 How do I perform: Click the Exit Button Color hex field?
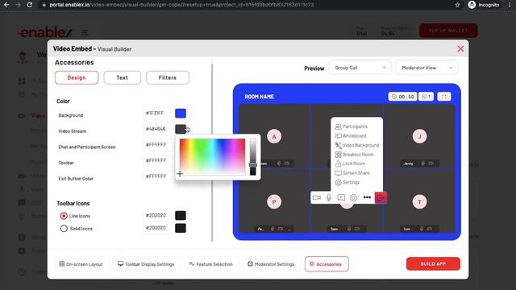click(x=157, y=176)
